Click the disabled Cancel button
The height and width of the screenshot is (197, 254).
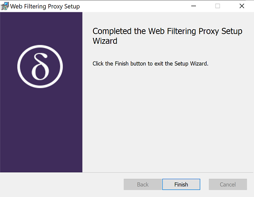[228, 184]
